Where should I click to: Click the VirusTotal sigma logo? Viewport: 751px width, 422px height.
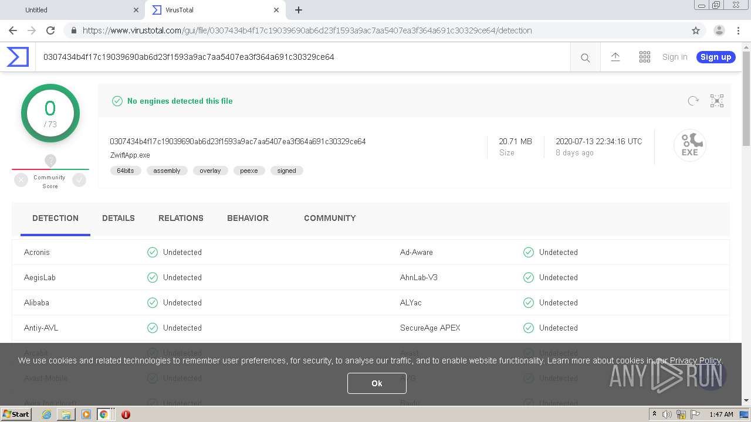[x=18, y=57]
